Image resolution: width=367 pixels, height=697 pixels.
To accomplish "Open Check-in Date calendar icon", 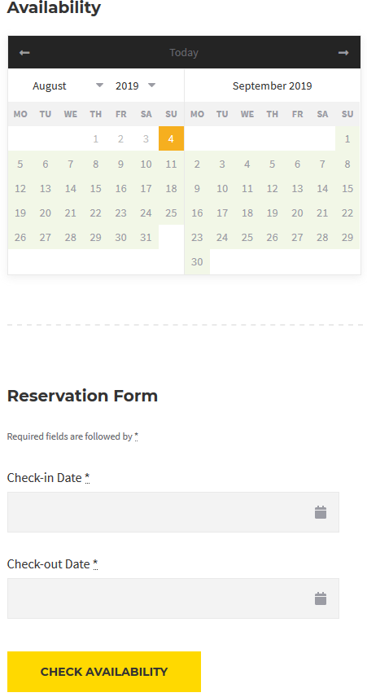I will [x=321, y=512].
